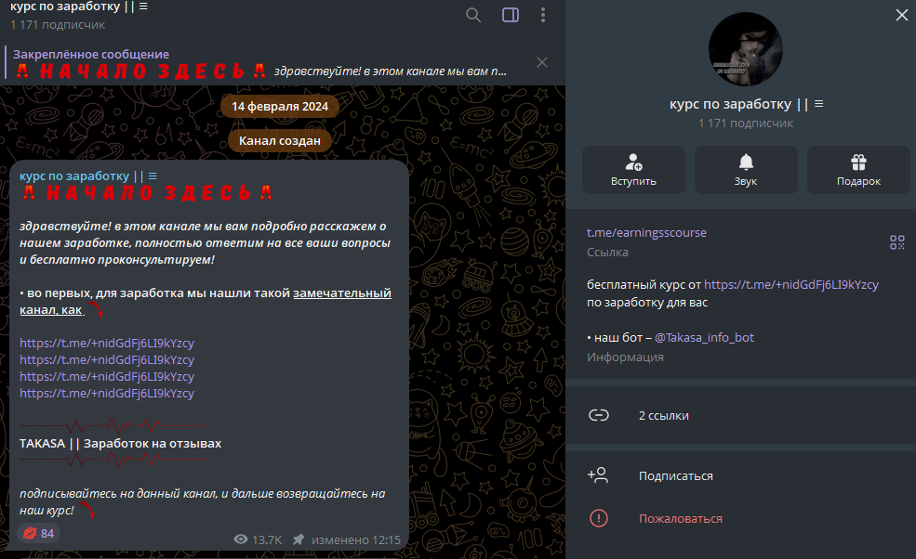Open the three-dot more options menu
This screenshot has height=559, width=916.
(x=543, y=15)
